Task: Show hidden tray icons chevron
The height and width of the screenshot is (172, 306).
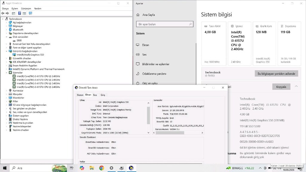Action: [x=260, y=168]
